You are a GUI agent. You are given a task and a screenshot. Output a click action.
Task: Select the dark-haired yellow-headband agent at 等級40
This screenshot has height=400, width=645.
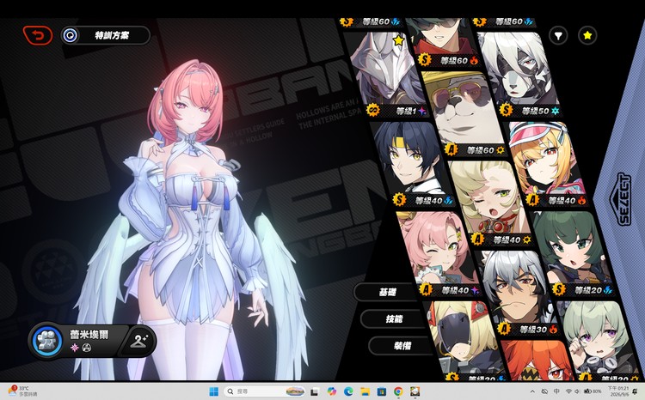pos(414,162)
